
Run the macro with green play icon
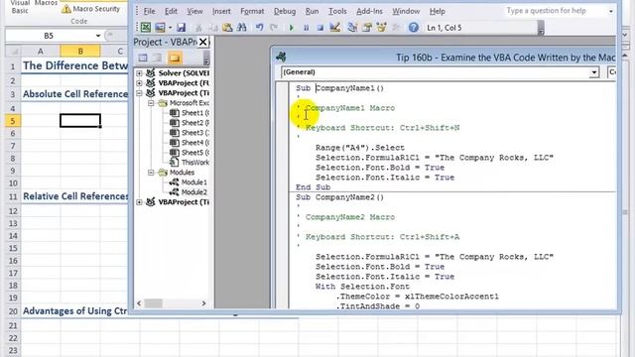291,28
